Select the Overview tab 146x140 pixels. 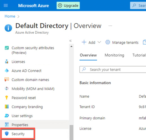tap(88, 55)
